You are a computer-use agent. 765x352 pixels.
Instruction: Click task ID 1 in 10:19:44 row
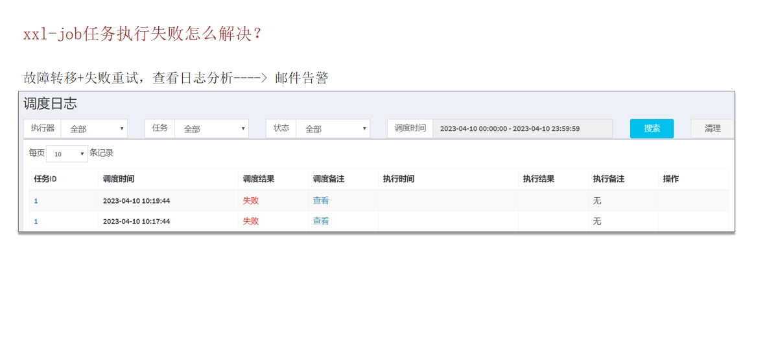[x=36, y=201]
